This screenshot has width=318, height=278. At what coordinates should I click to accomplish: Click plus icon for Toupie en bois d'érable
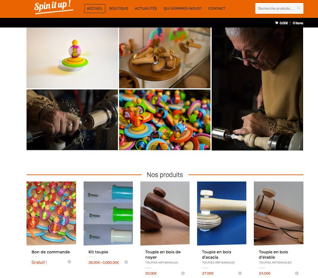click(297, 273)
